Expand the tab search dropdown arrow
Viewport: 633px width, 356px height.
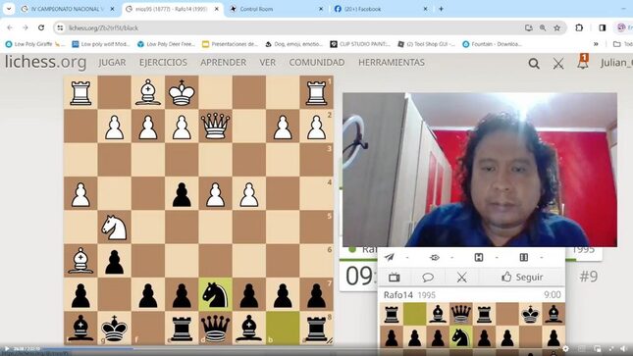tap(9, 9)
